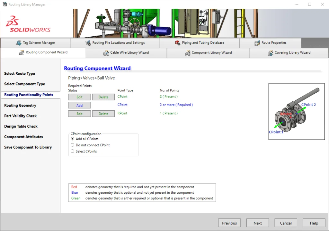Click the Routing Component Wizard icon
This screenshot has width=329, height=231.
(x=22, y=52)
